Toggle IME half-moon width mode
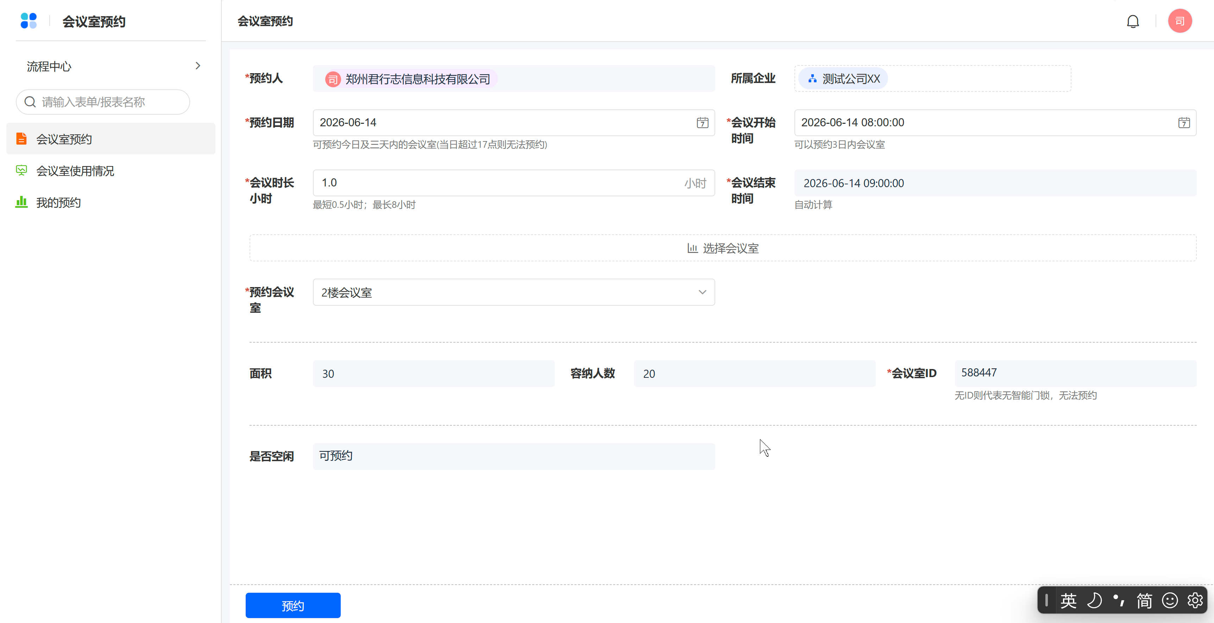1214x623 pixels. point(1094,600)
